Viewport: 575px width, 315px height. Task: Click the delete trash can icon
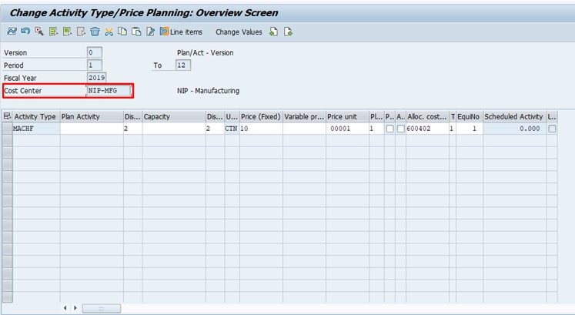click(95, 32)
